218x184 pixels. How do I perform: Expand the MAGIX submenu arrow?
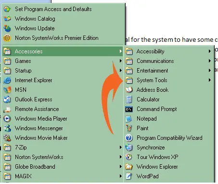click(x=121, y=176)
